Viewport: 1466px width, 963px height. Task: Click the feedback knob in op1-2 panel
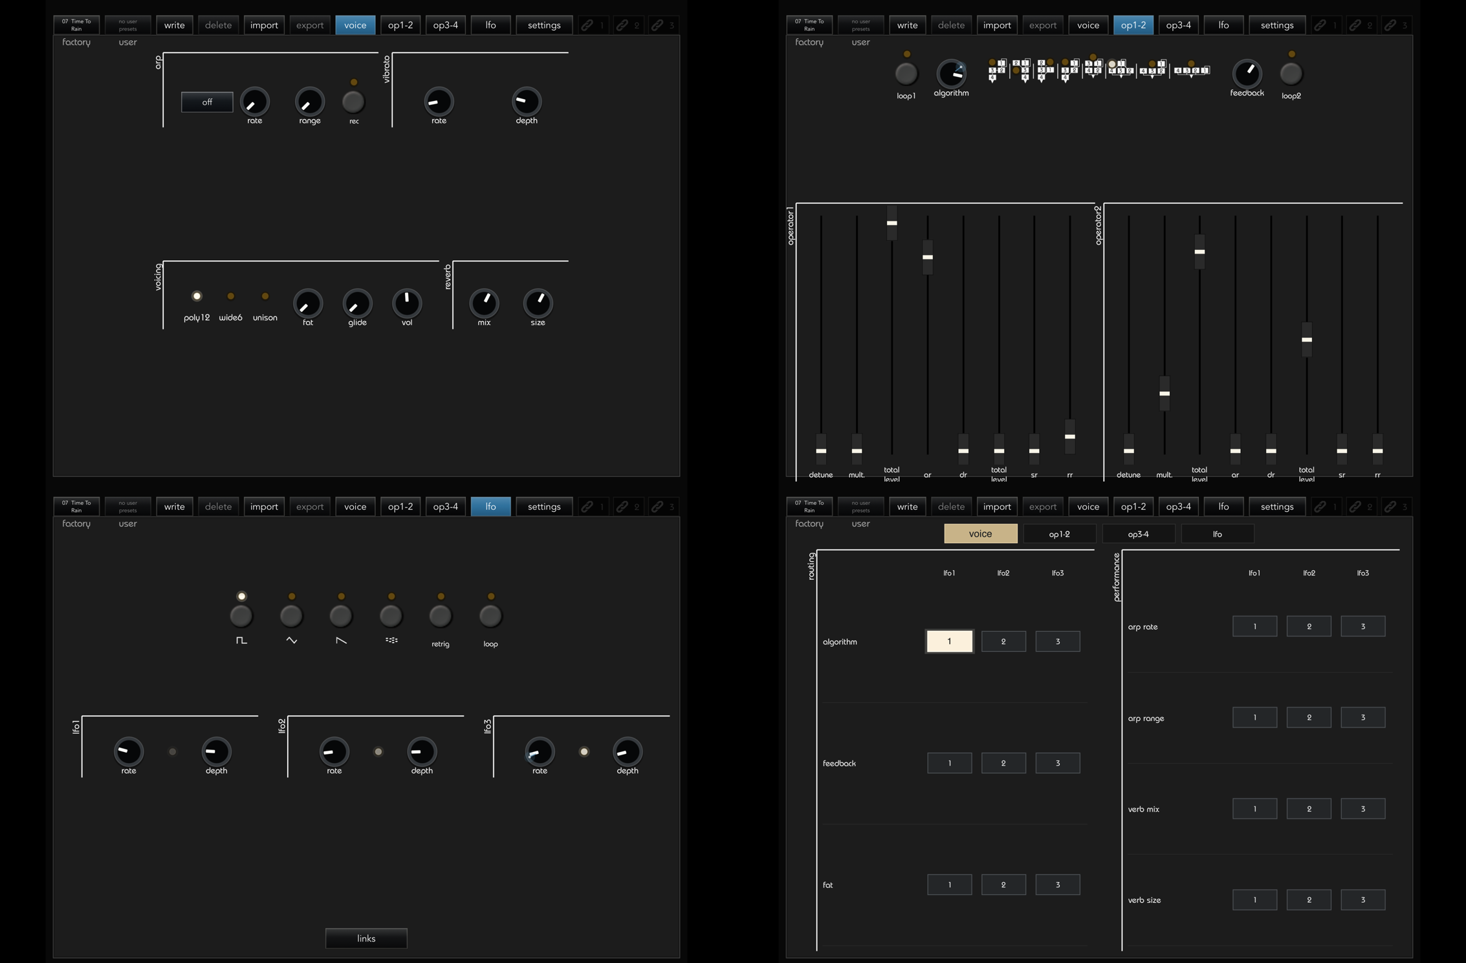1247,73
